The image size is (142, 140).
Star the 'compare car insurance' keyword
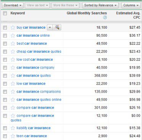[13, 108]
